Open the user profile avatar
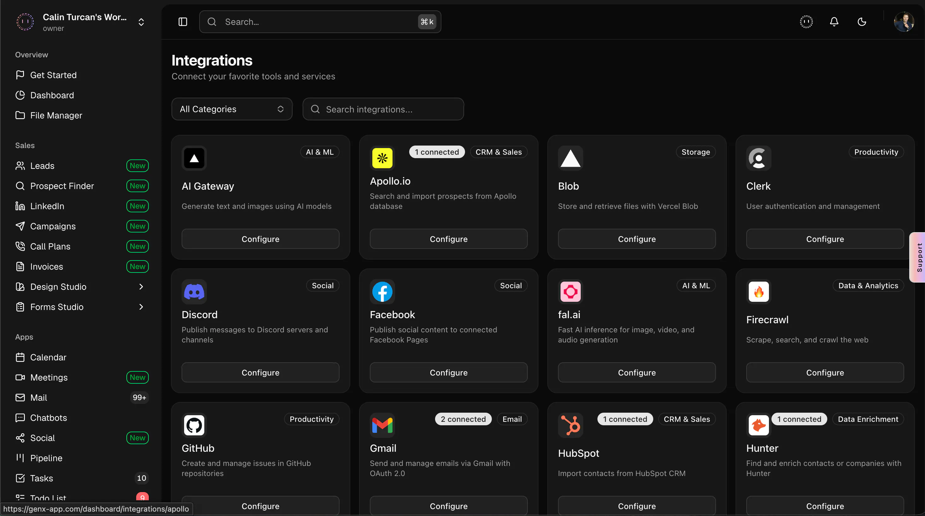 (904, 22)
